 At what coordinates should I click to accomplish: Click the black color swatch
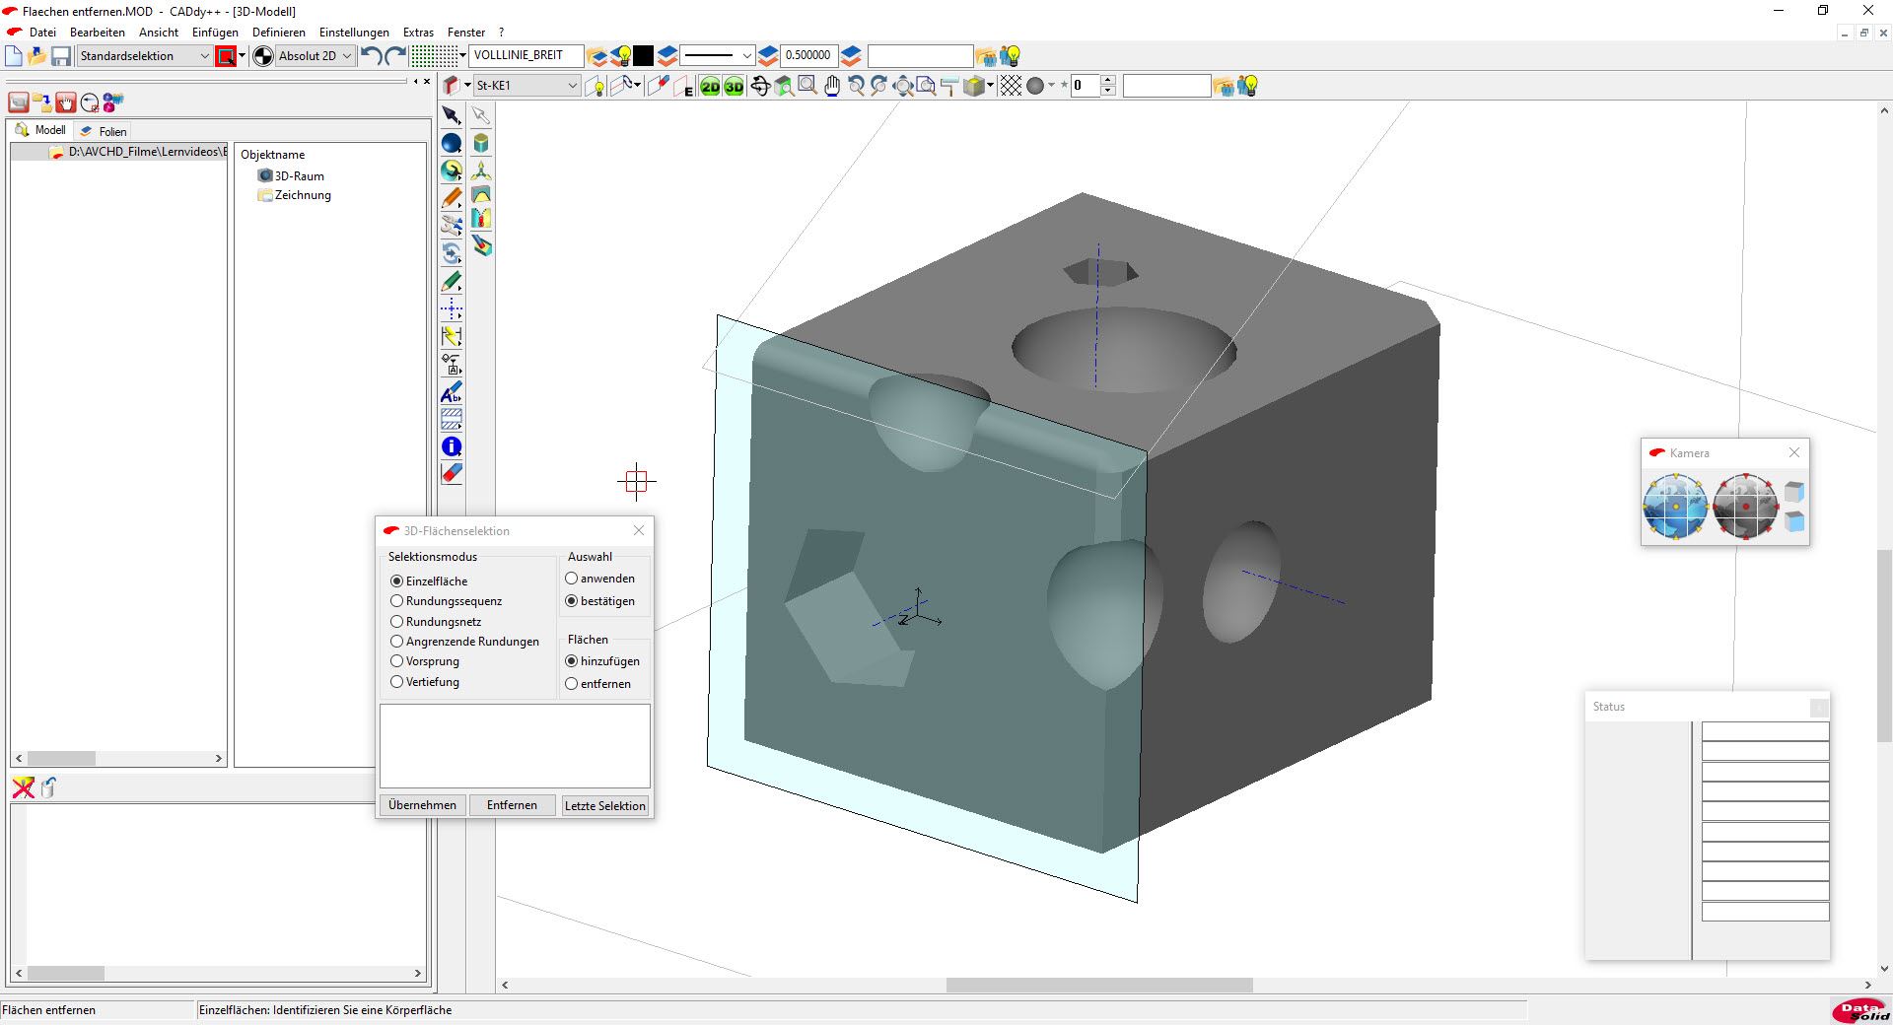tap(644, 56)
